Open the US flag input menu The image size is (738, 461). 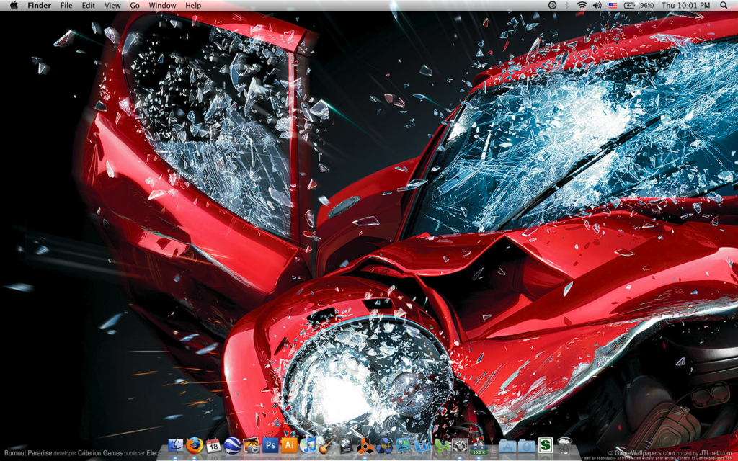613,5
